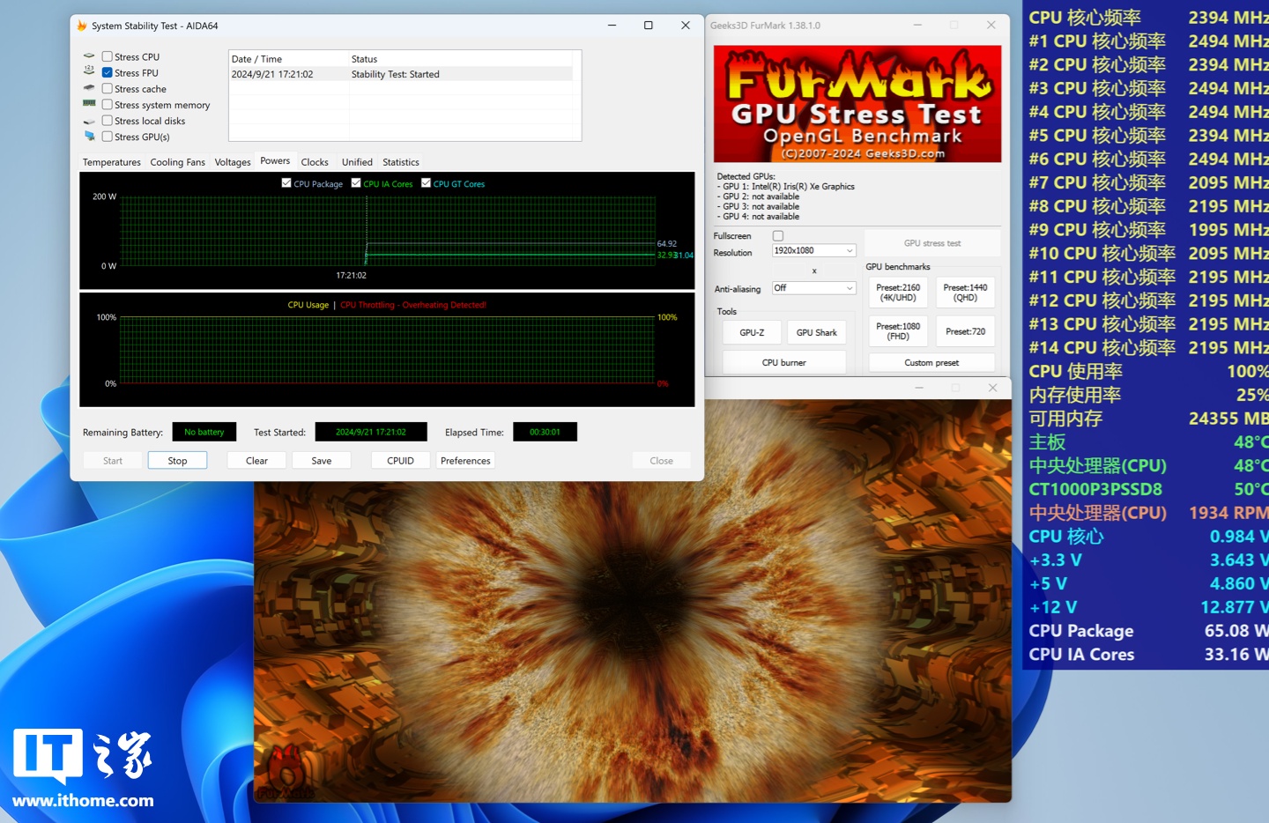Open the Statistics tab
Viewport: 1269px width, 823px height.
tap(401, 162)
